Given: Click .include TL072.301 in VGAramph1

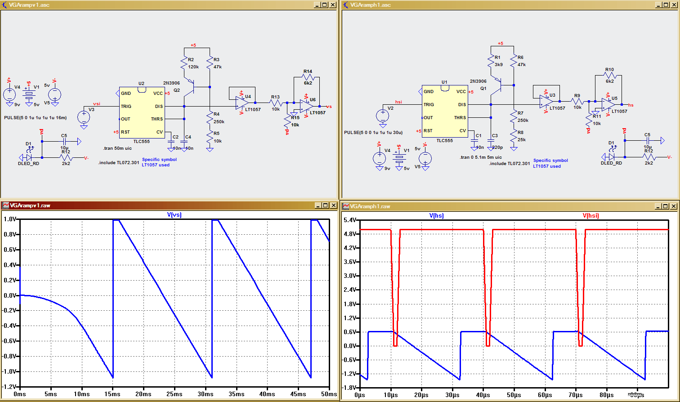Looking at the screenshot, I should [x=510, y=164].
